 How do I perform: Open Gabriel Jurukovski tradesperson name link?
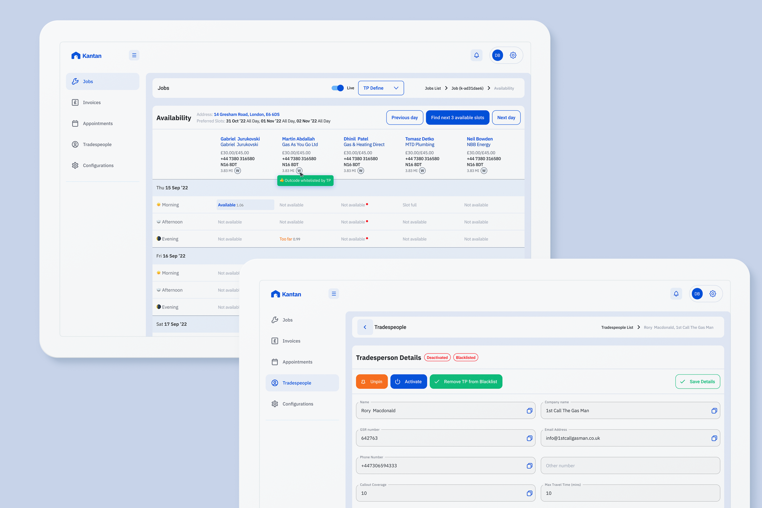tap(240, 139)
